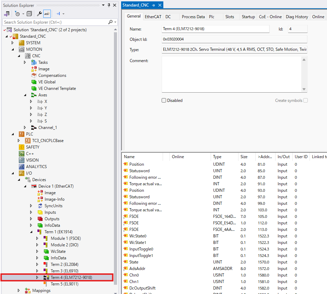Click the User ID column header
Screen dimensions: 327x294
[301, 156]
